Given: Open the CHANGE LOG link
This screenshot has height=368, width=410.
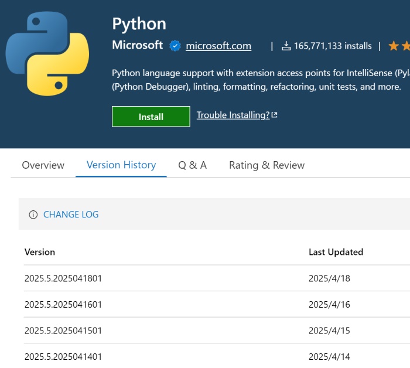Looking at the screenshot, I should (x=71, y=214).
